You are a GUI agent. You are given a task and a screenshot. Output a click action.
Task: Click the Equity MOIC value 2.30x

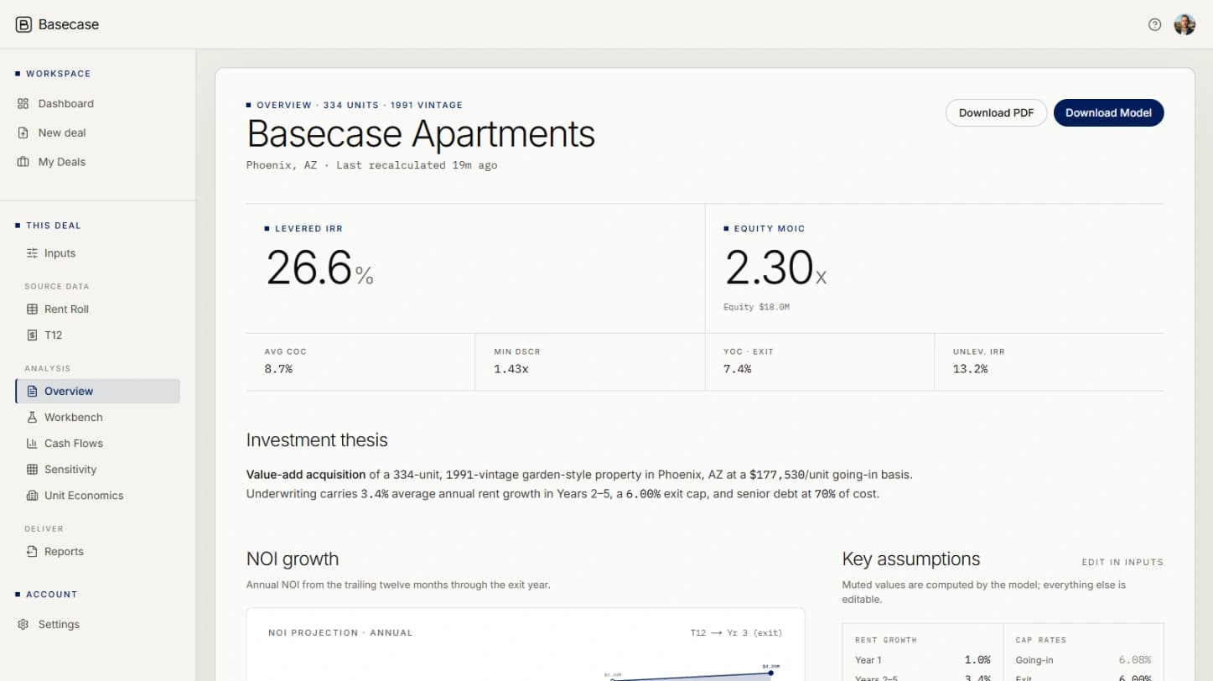(775, 268)
